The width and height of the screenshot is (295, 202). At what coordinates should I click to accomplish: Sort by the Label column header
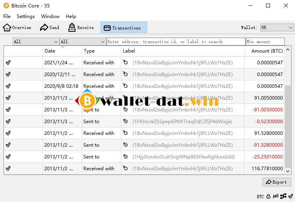click(x=182, y=51)
